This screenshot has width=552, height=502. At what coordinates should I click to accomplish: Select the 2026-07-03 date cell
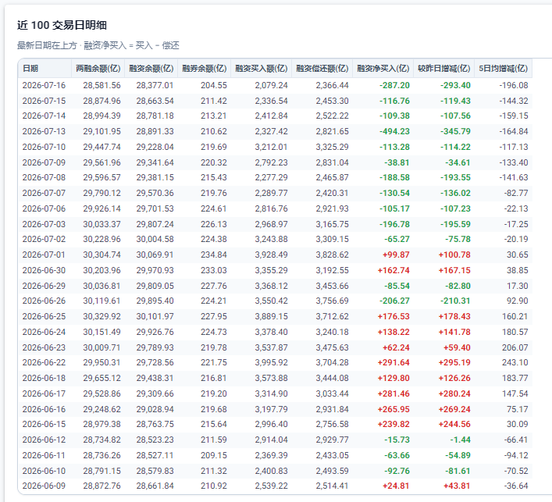44,224
